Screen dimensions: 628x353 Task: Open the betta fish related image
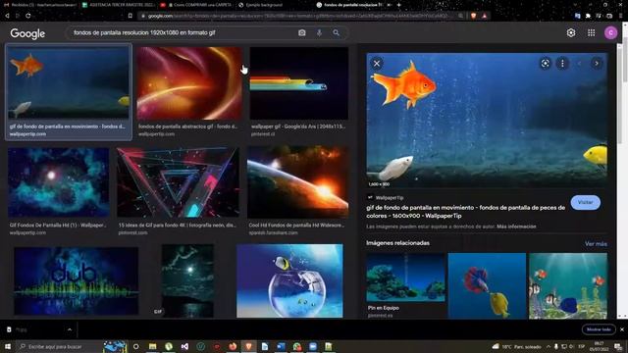[x=487, y=285]
